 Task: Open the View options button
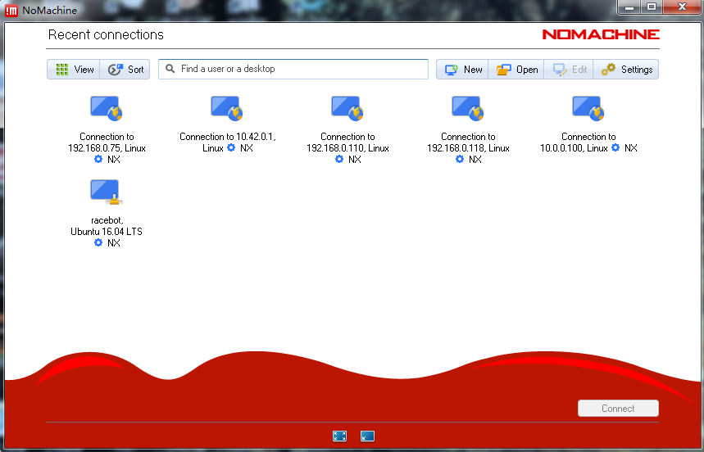point(74,69)
